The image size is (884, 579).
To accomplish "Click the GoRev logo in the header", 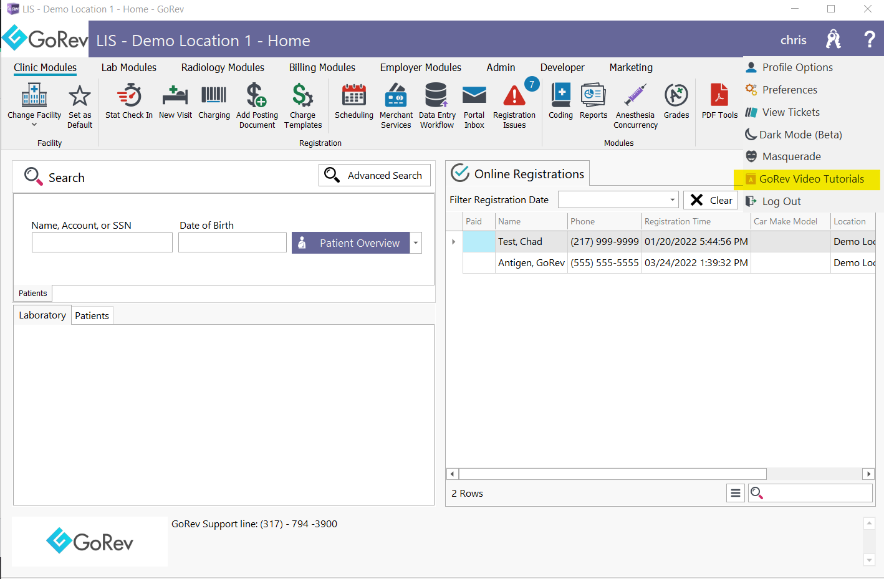I will [x=46, y=39].
